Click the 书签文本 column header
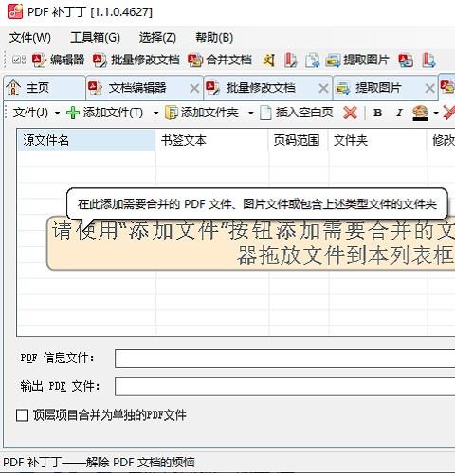The image size is (455, 473). click(x=212, y=140)
